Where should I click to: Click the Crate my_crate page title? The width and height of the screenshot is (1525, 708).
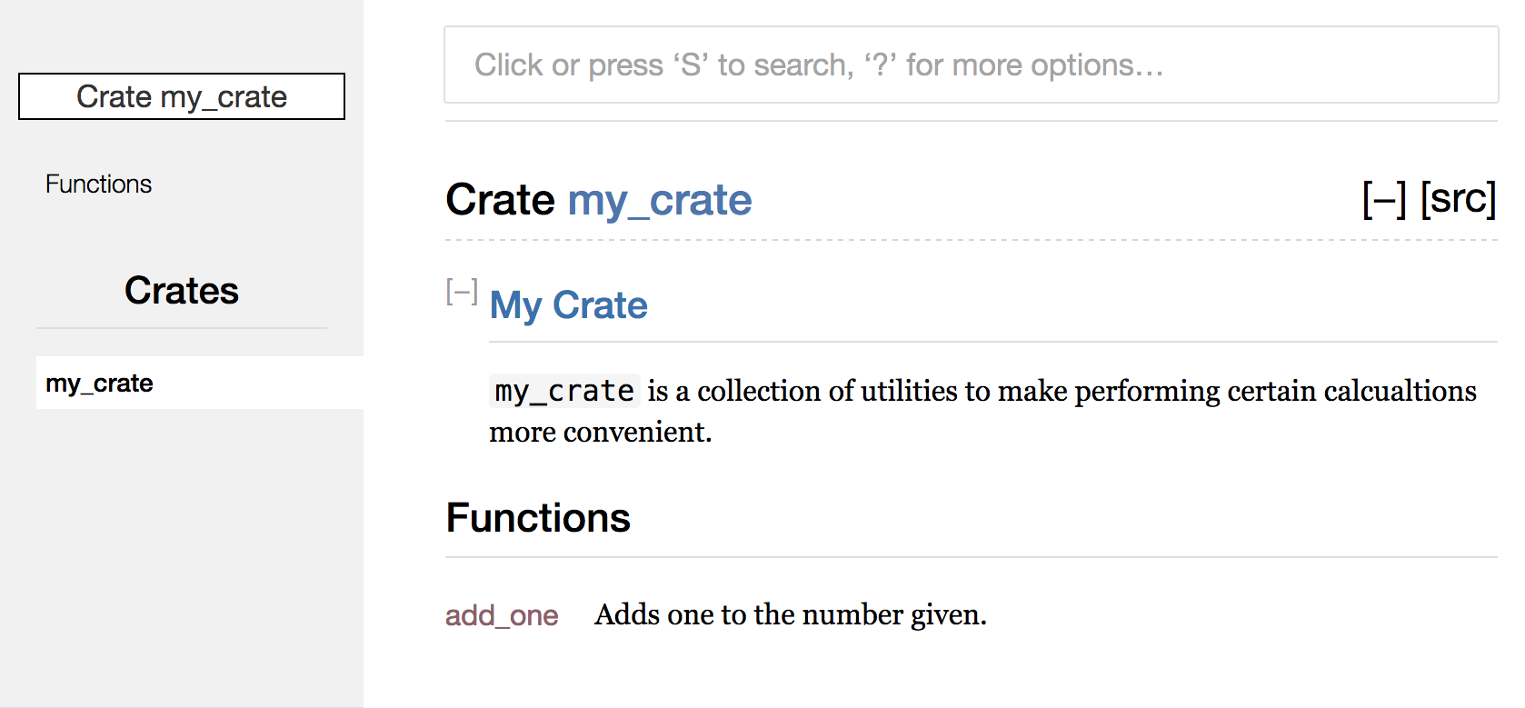pyautogui.click(x=500, y=201)
